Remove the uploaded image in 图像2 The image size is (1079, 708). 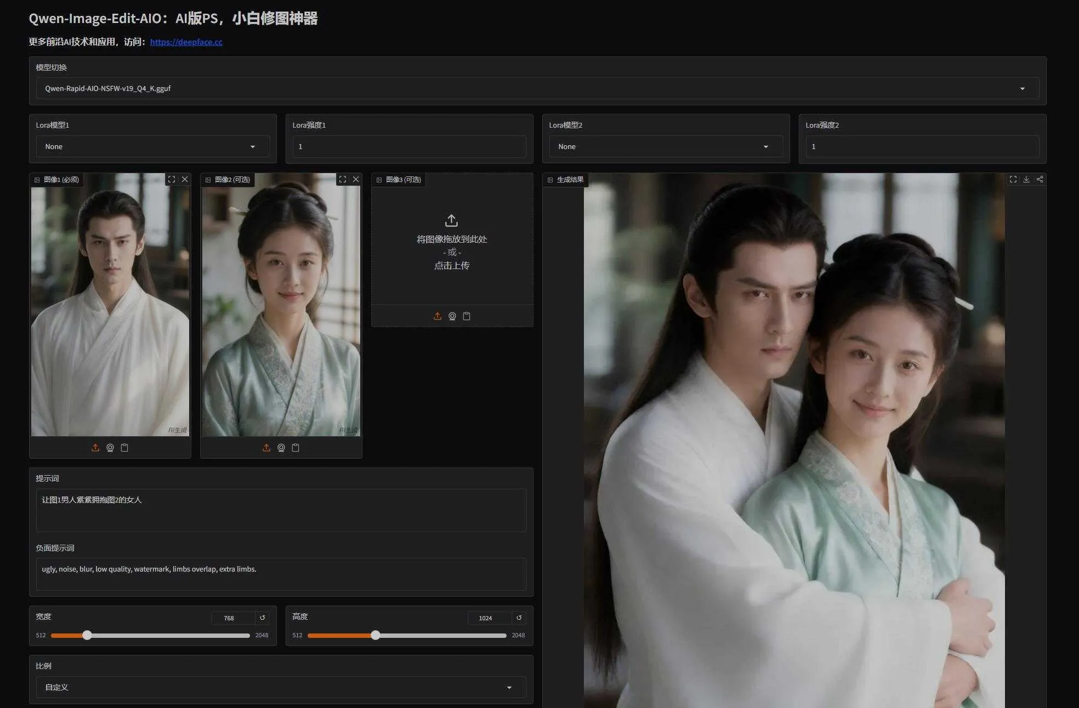tap(356, 179)
